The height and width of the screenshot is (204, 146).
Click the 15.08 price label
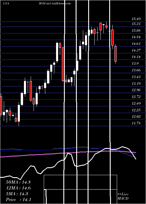[x=136, y=31]
